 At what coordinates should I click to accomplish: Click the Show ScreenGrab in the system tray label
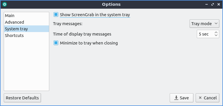coord(95,15)
